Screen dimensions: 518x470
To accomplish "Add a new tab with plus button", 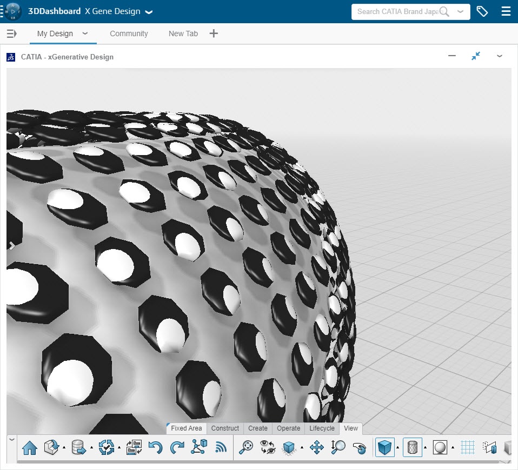I will 214,33.
